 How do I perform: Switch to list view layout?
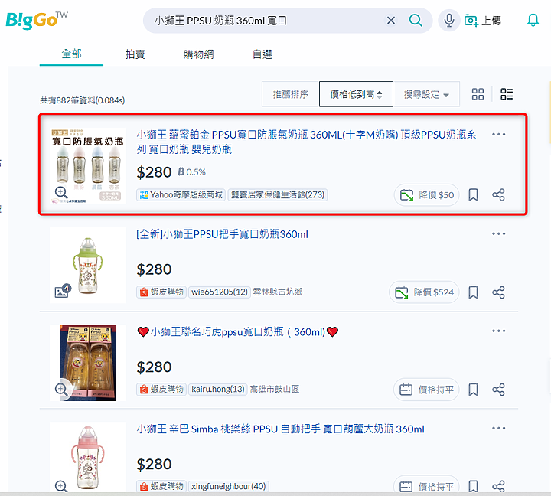pyautogui.click(x=507, y=94)
